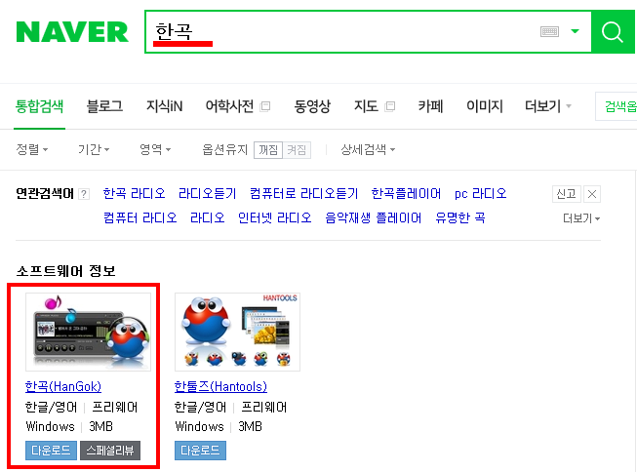The height and width of the screenshot is (472, 637).
Task: Click the 스페셜리뷰 button
Action: (110, 451)
